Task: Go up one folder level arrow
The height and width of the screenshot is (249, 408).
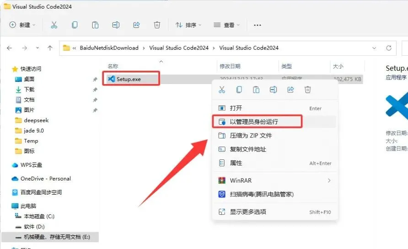Action: click(x=50, y=48)
